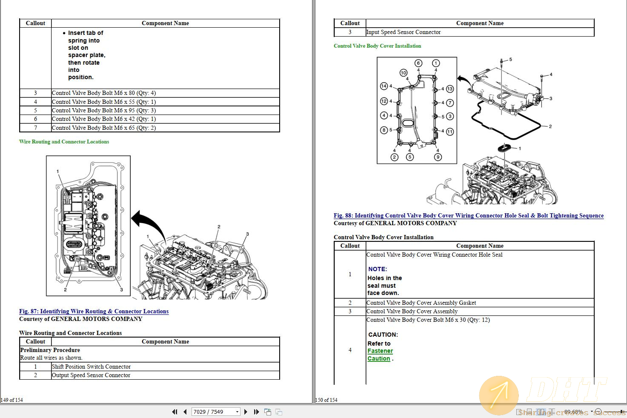
Task: Click Courtesy of GENERAL MOTORS COMPANY under Fig. 87
Action: [x=80, y=319]
